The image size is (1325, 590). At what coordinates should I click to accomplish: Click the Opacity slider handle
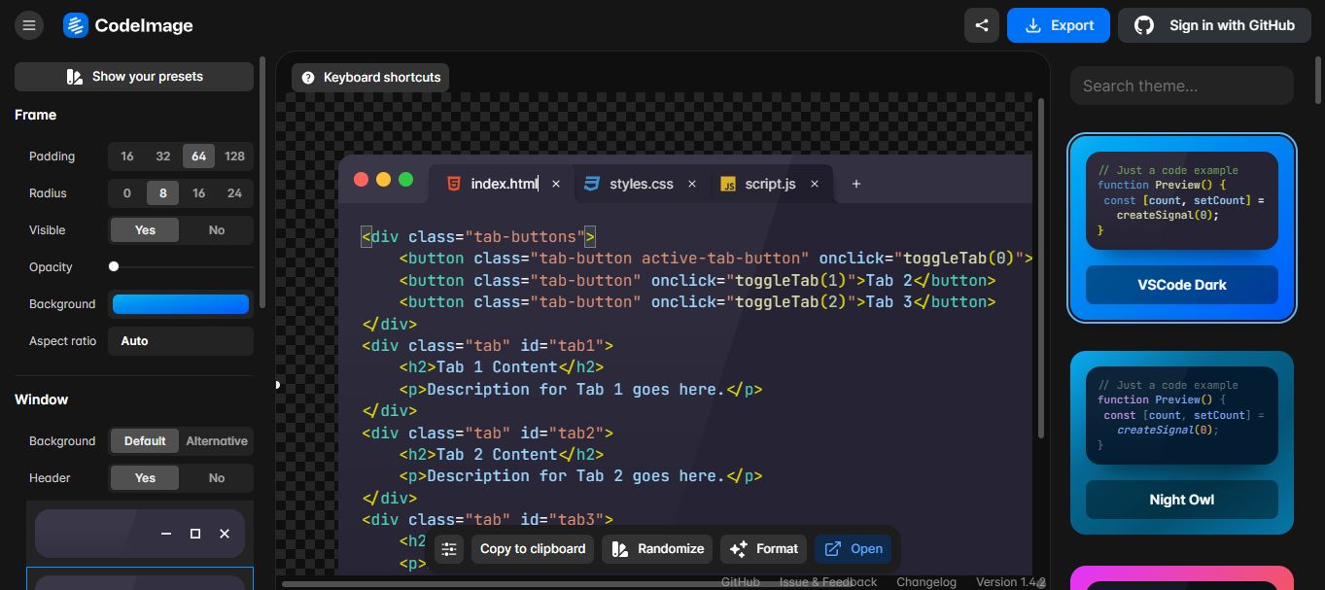(x=114, y=266)
